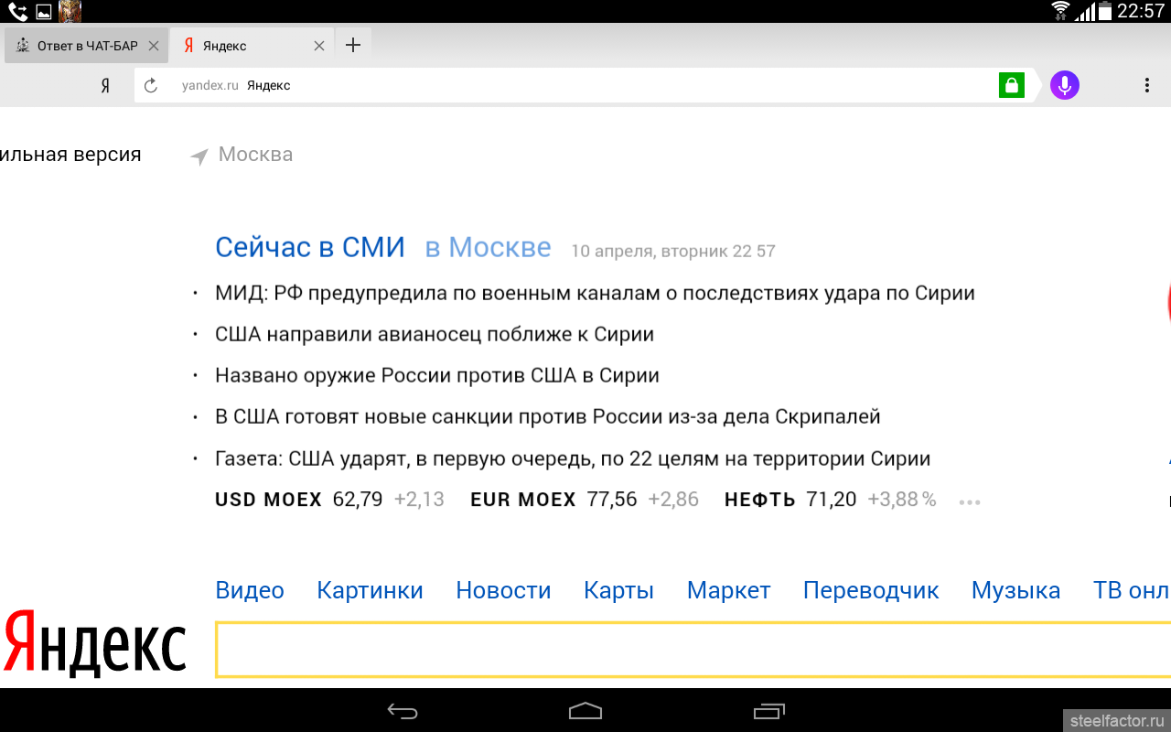Tap the Москва location arrow icon
1171x732 pixels.
tap(199, 156)
